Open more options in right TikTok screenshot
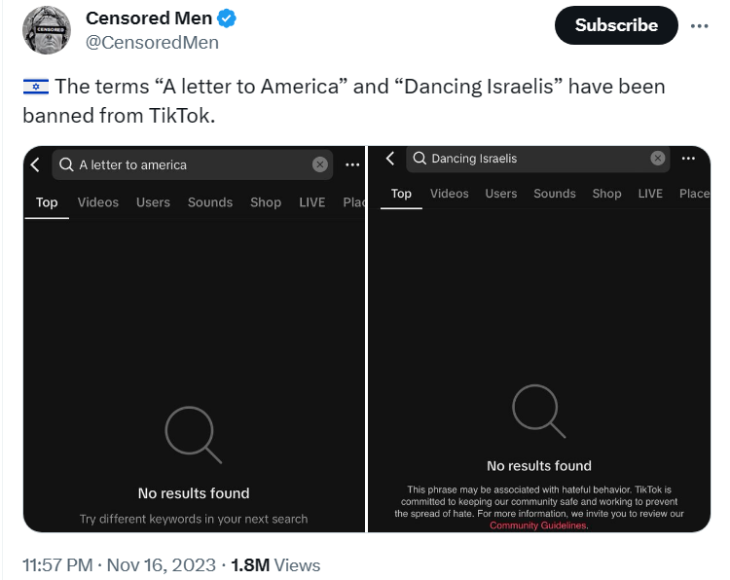730x580 pixels. [x=689, y=159]
